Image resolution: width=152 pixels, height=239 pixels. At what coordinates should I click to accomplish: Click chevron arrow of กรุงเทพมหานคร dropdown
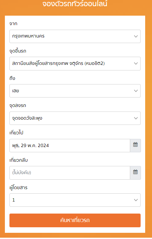pyautogui.click(x=136, y=36)
